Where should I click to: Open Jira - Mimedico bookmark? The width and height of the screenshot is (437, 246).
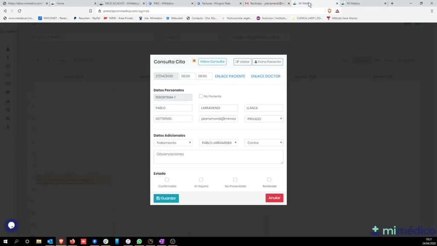(151, 18)
